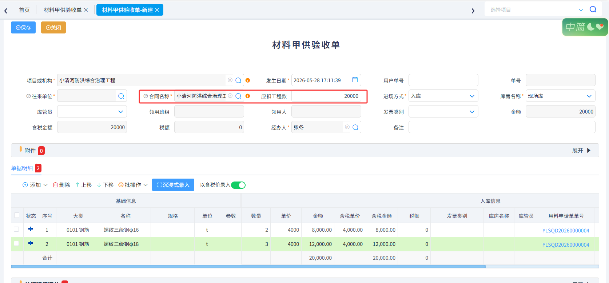This screenshot has width=609, height=283.
Task: Toggle the 以含税价录入 switch
Action: (x=238, y=185)
